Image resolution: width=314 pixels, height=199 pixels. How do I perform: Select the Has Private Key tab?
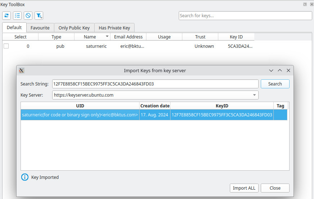click(x=114, y=28)
